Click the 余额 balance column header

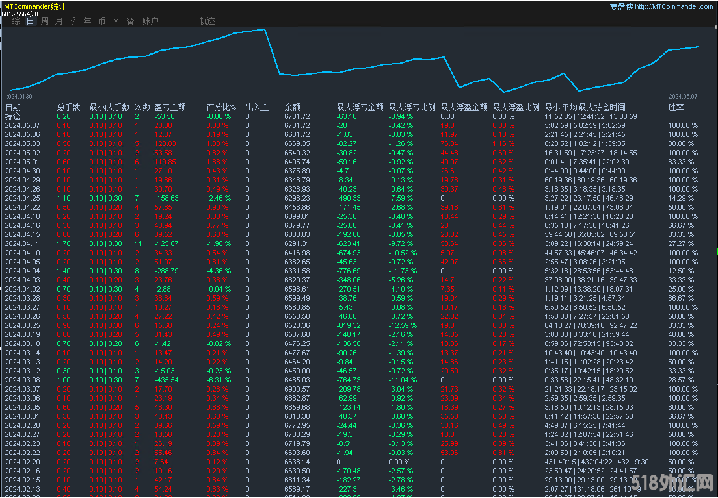click(x=293, y=107)
